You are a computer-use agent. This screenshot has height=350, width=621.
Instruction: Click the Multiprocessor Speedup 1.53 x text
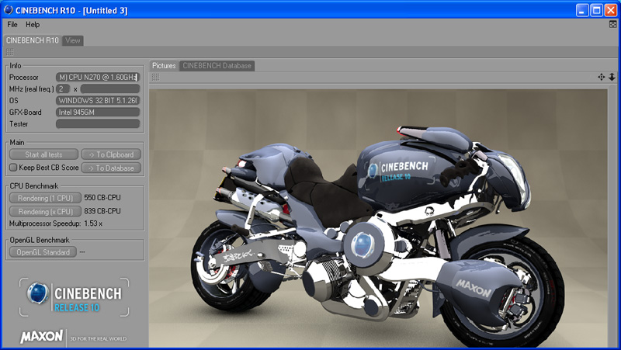[55, 224]
